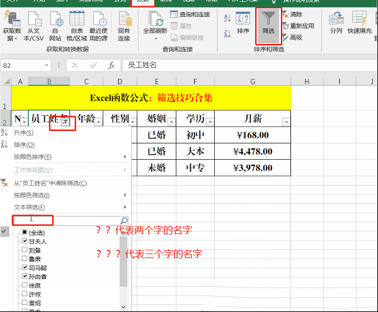Screen dimensions: 378x312
Task: Sort descending Z to A icon in ribbon
Action: click(227, 33)
